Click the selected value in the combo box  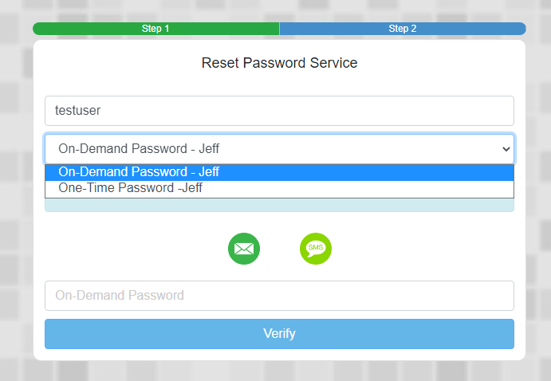139,149
